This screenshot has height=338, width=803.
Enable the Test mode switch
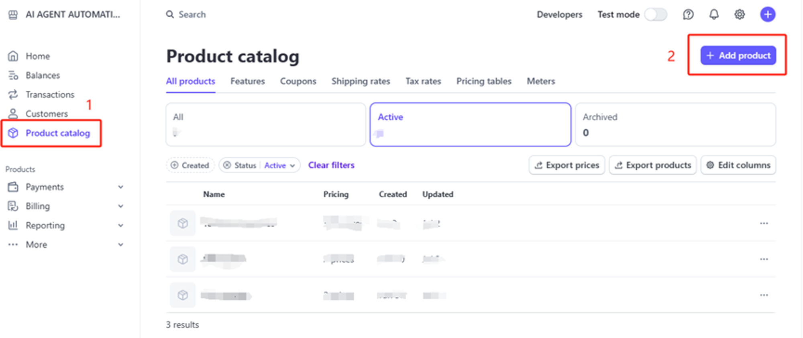click(x=655, y=15)
